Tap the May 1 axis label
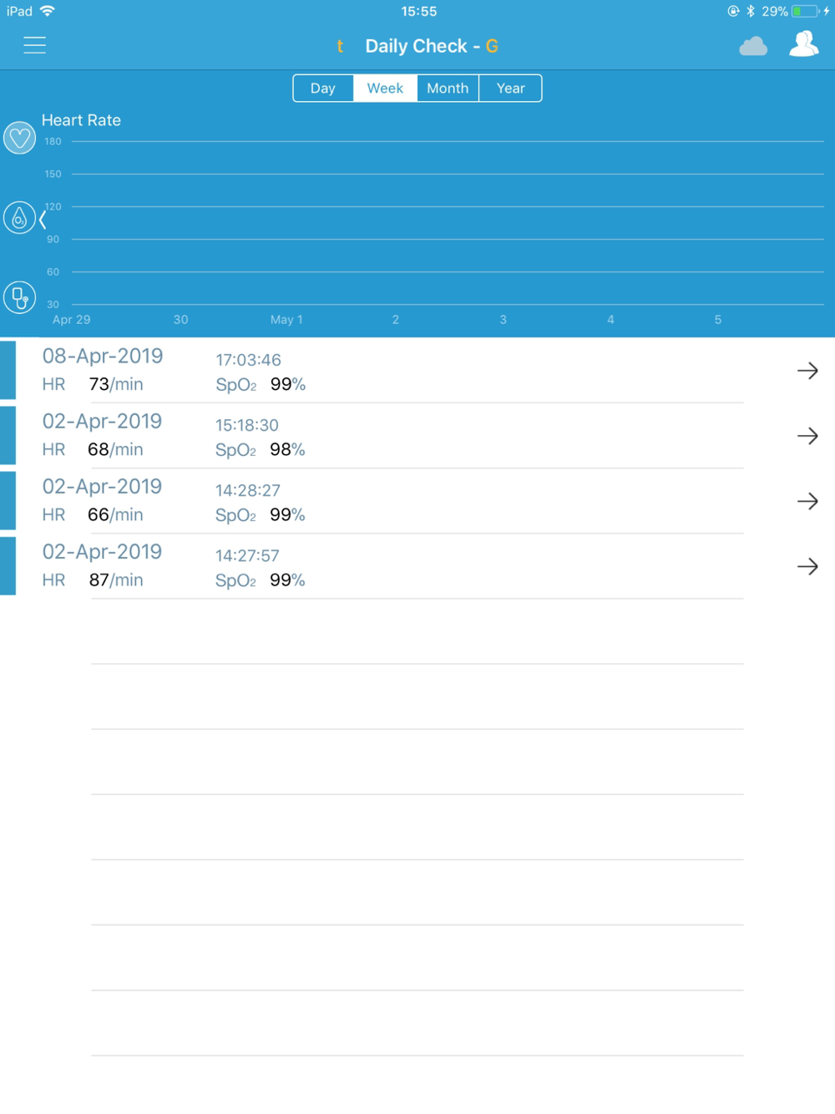The image size is (835, 1114). [286, 320]
